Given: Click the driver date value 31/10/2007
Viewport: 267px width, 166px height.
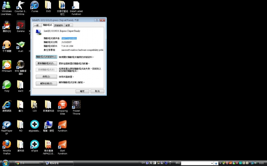Looking at the screenshot, I should pos(66,42).
